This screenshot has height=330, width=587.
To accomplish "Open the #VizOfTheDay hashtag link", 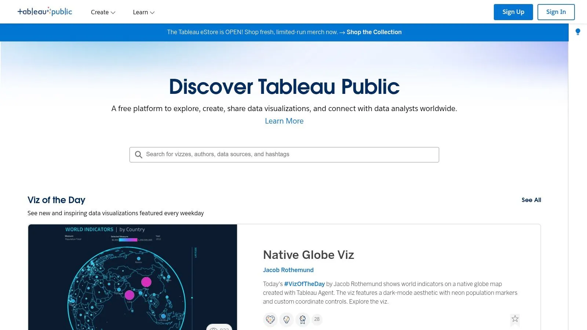I will 305,284.
